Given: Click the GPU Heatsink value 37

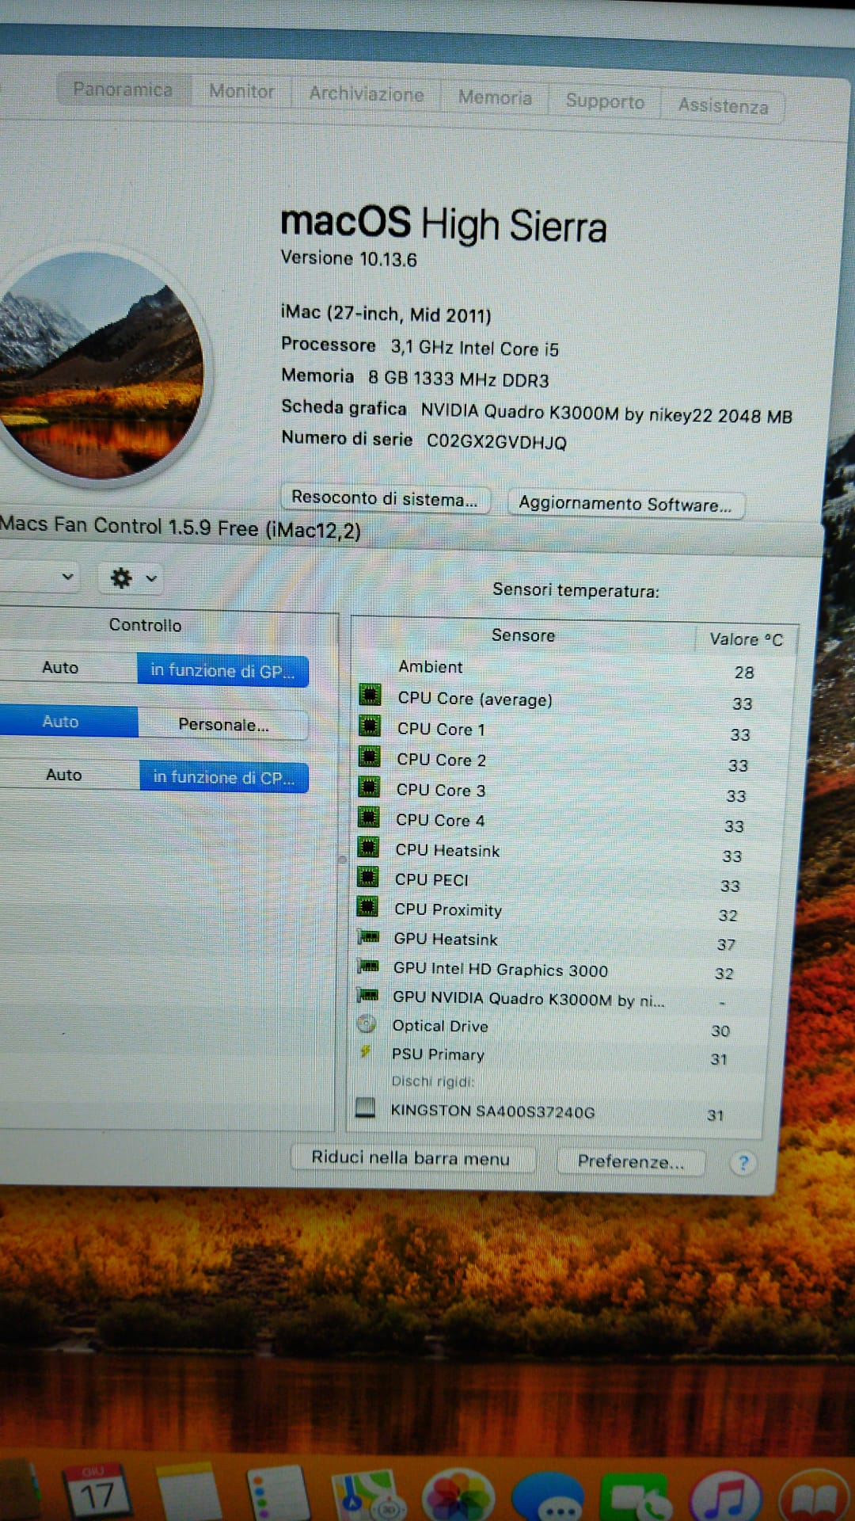Looking at the screenshot, I should point(726,943).
